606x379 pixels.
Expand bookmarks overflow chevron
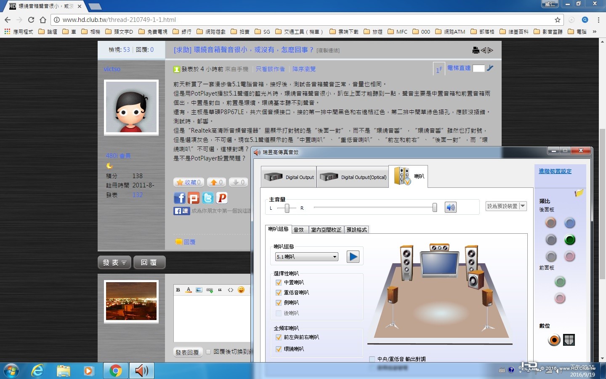594,32
